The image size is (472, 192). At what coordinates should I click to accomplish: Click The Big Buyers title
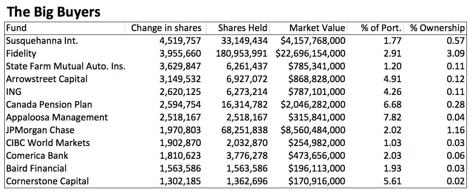(54, 11)
